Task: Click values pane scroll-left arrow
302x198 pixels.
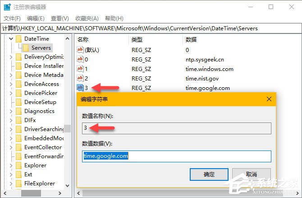Action: point(78,193)
